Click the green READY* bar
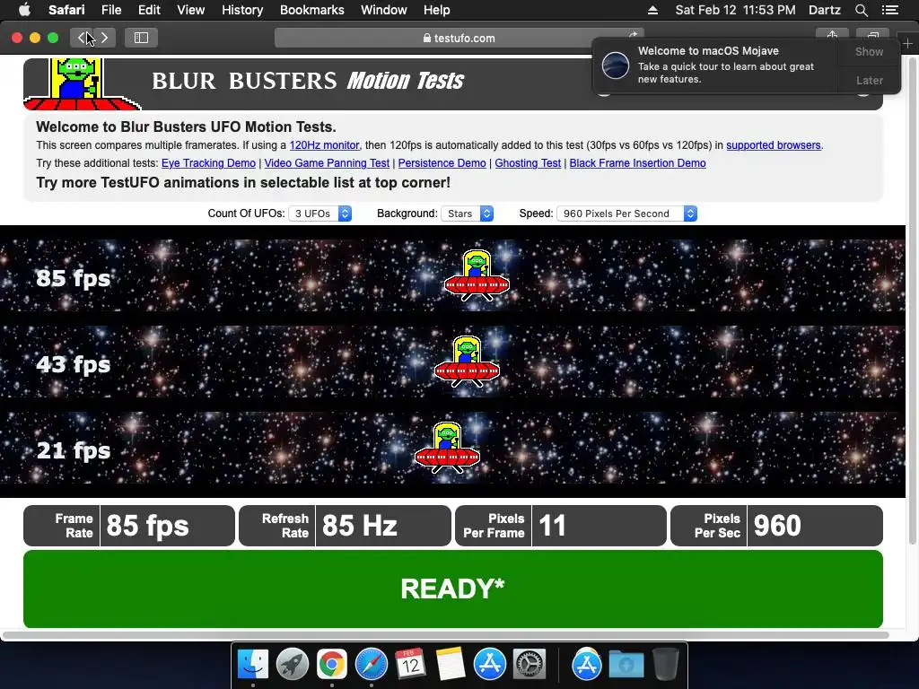Viewport: 919px width, 689px height. pyautogui.click(x=452, y=589)
